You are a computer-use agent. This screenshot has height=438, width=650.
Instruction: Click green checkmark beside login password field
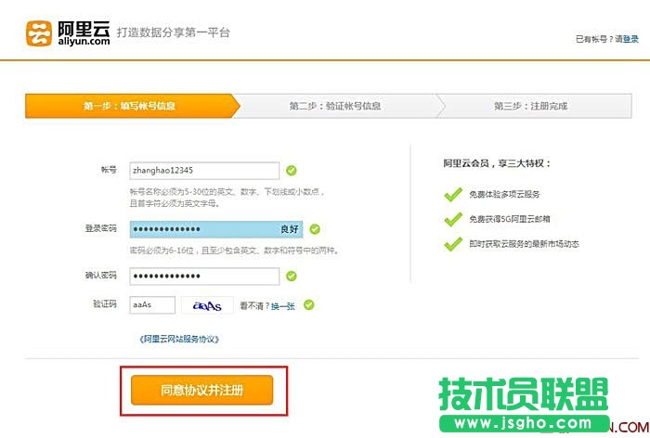coord(314,228)
